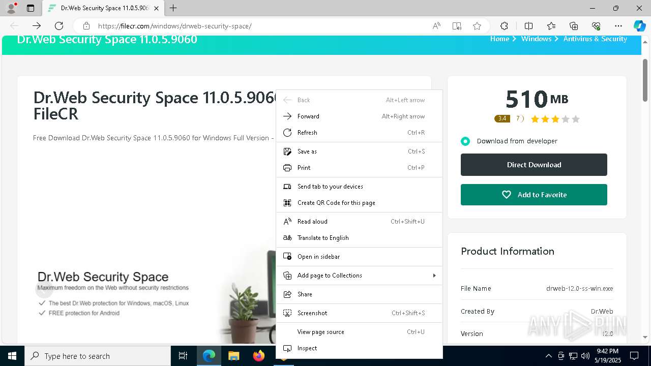
Task: Click the Created By value Dr.Web
Action: (602, 311)
